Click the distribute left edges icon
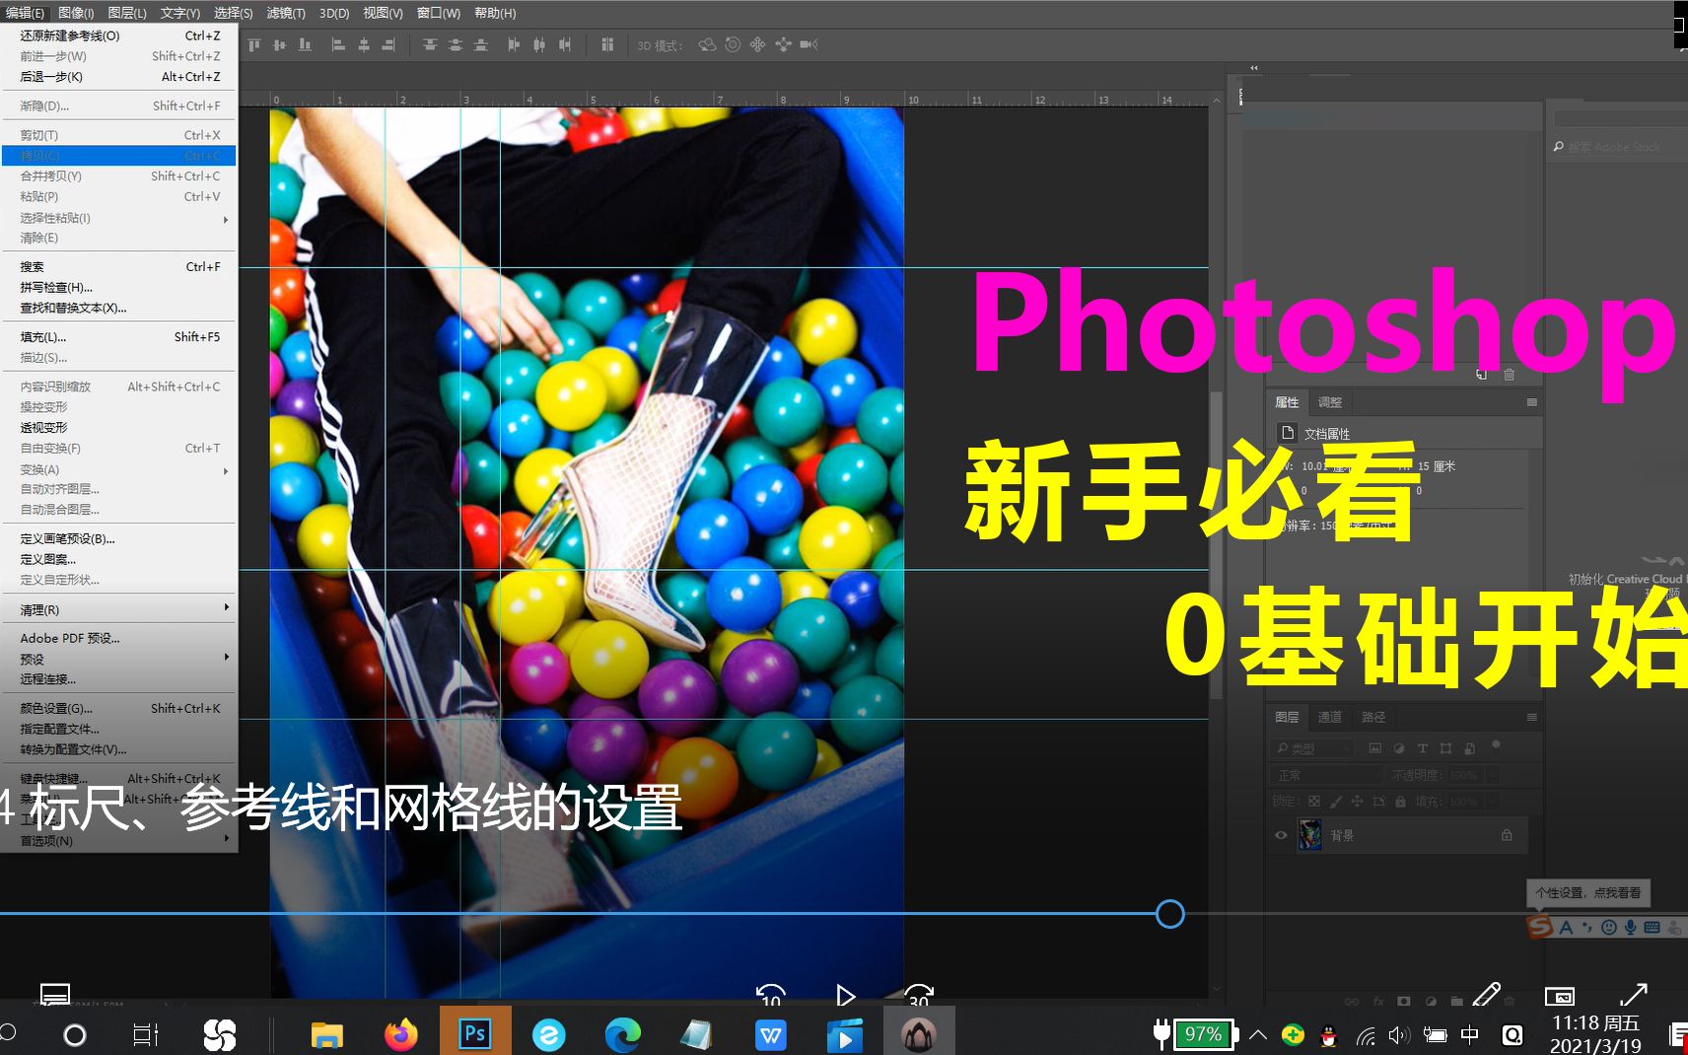1688x1055 pixels. point(514,44)
